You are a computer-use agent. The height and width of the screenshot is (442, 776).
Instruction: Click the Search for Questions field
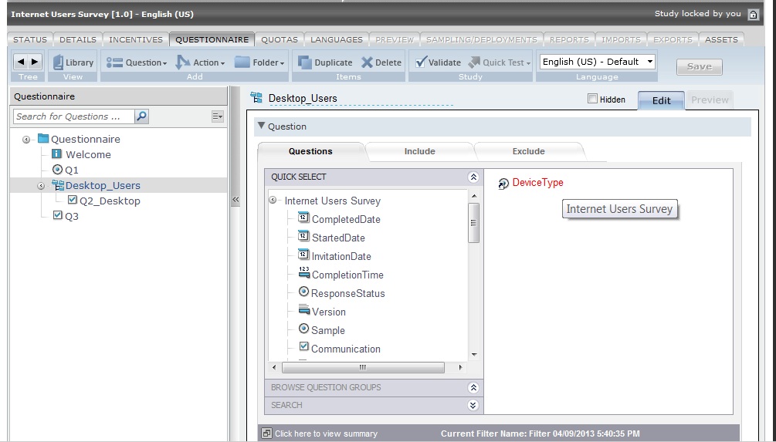(74, 116)
